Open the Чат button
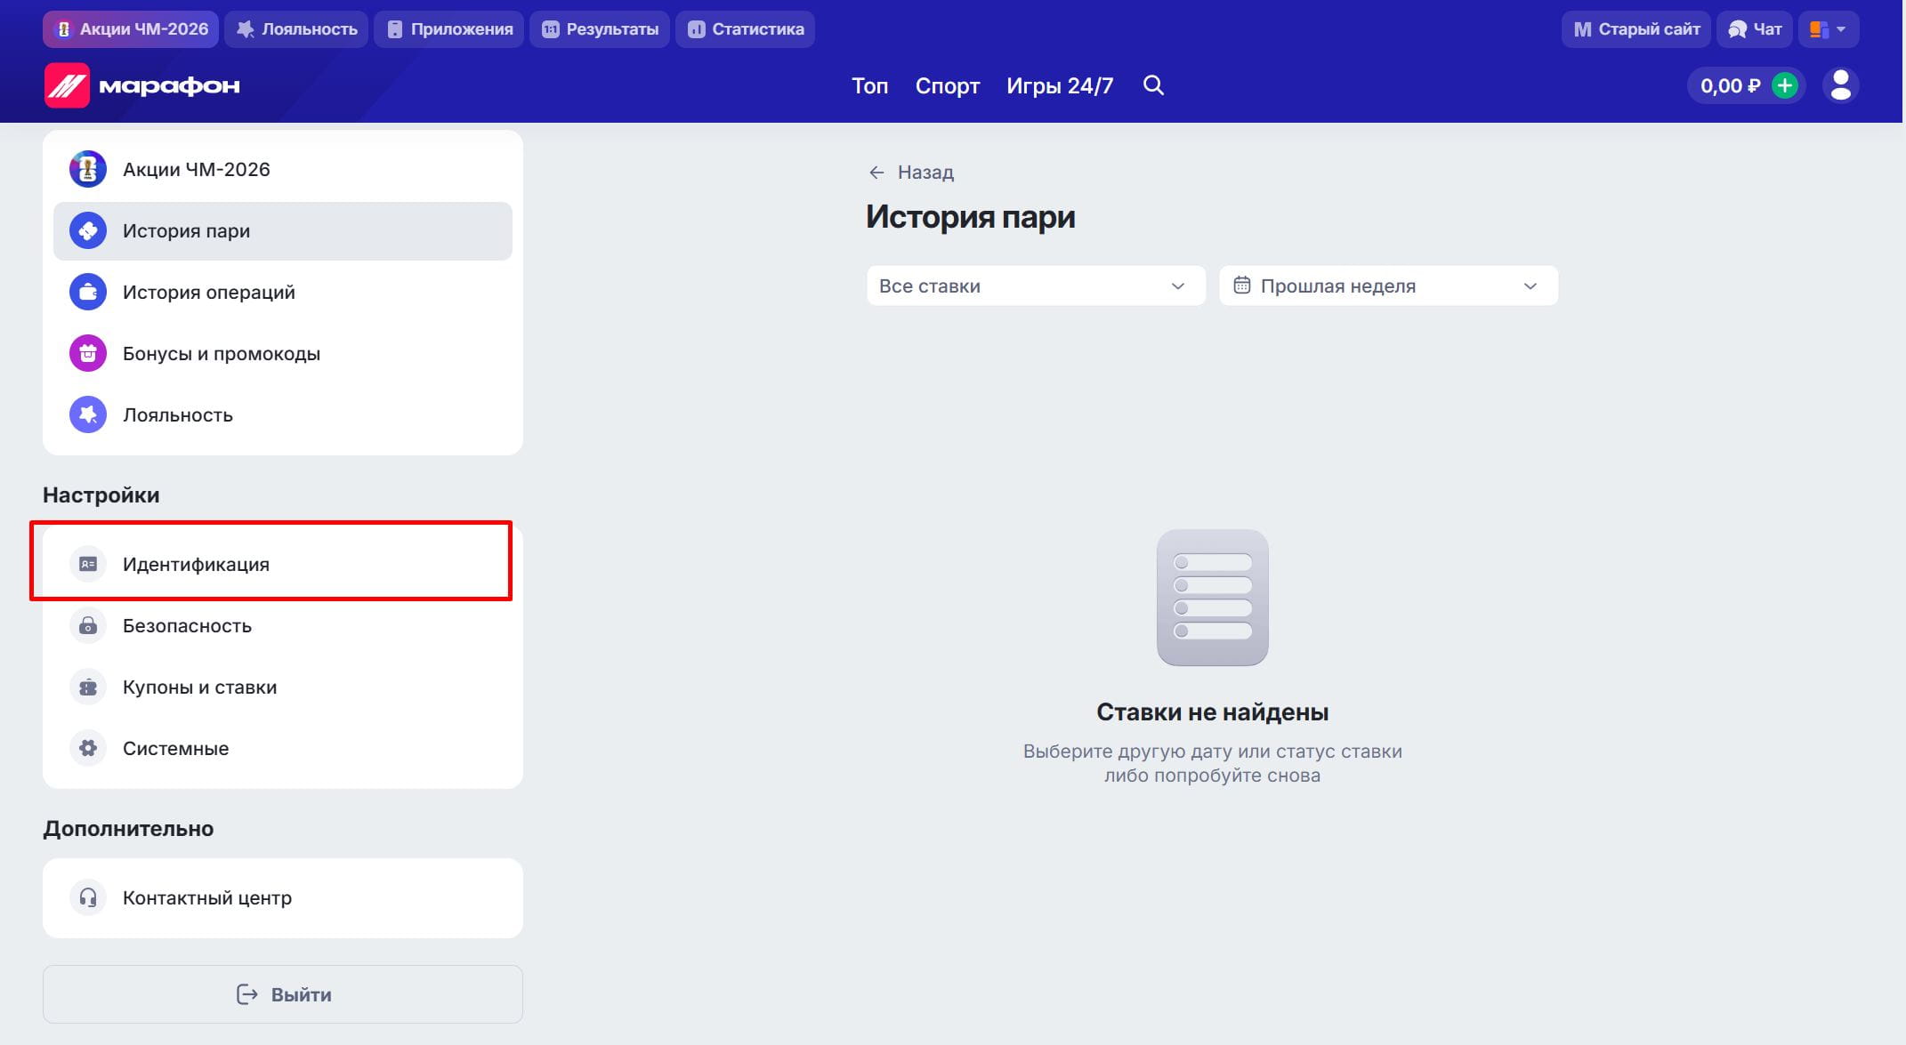 pyautogui.click(x=1754, y=29)
